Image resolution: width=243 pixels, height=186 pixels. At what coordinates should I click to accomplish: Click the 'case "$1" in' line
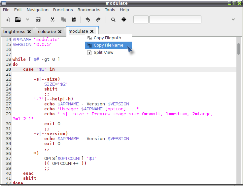tap(39, 69)
